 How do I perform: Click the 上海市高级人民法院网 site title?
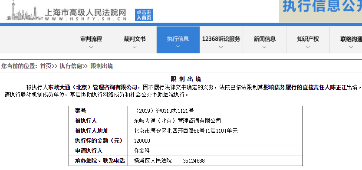pyautogui.click(x=86, y=12)
